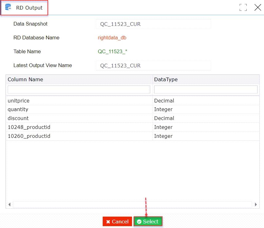The height and width of the screenshot is (228, 264).
Task: Click the right scroll arrow icon
Action: pyautogui.click(x=256, y=204)
